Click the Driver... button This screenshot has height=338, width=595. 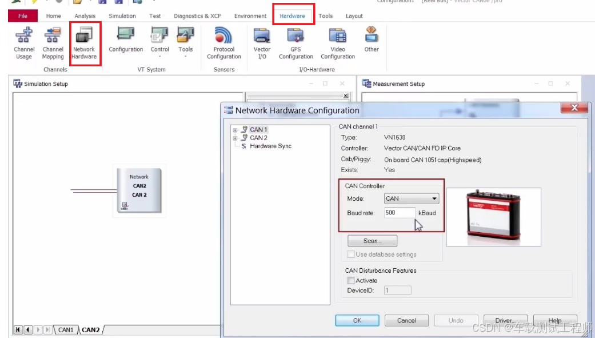click(505, 320)
